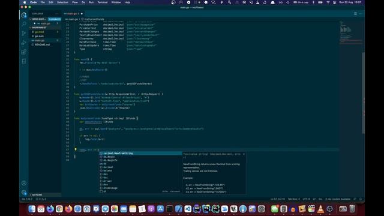Screen dimensions: 384x216
Task: Click the feedback icon in the status bar
Action: (355, 199)
